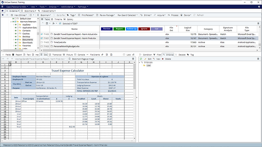Click the Bookmark Page as Image icon
262x147 pixels.
70,59
